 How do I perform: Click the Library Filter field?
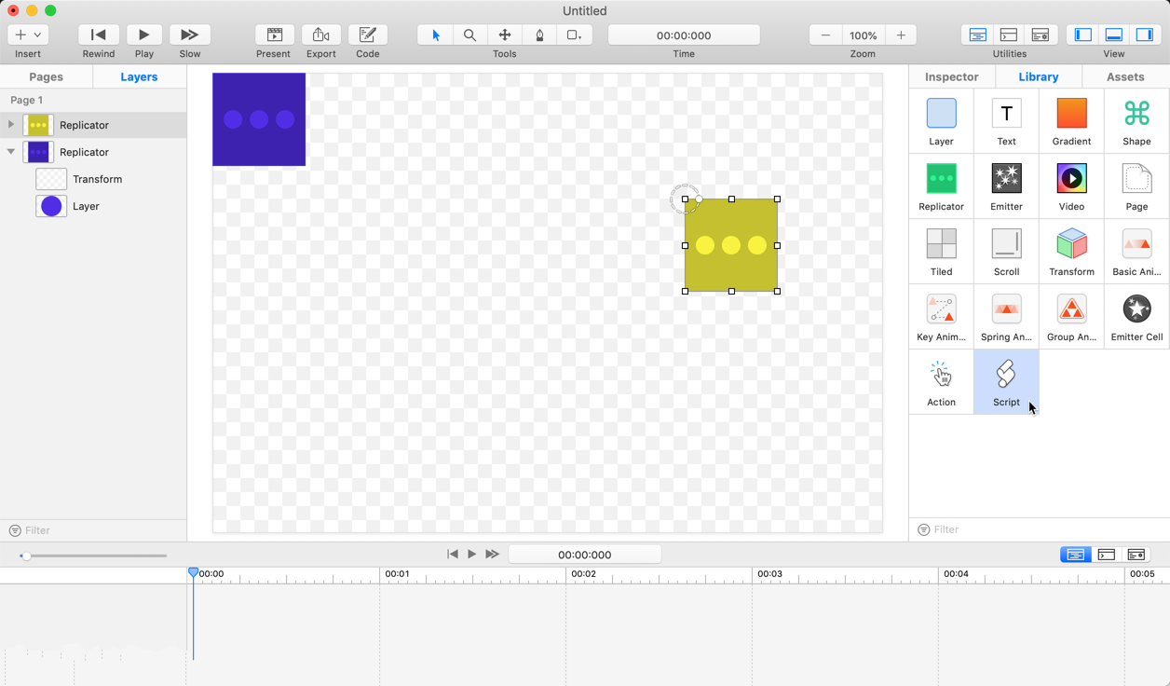point(1040,529)
